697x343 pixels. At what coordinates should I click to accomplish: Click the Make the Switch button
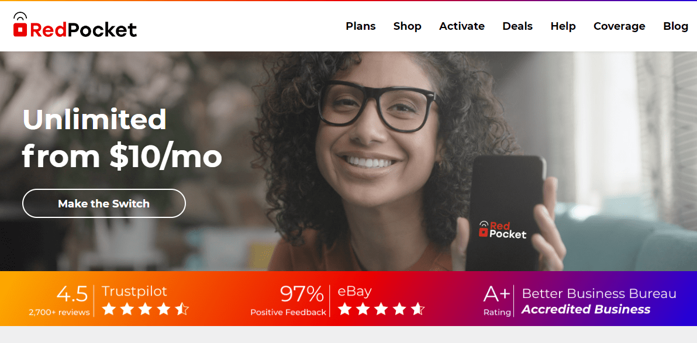coord(104,203)
